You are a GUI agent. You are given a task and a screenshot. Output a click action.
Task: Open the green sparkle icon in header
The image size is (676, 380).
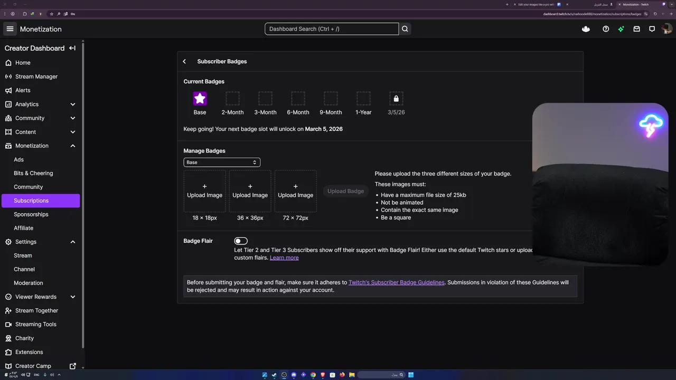click(x=621, y=29)
